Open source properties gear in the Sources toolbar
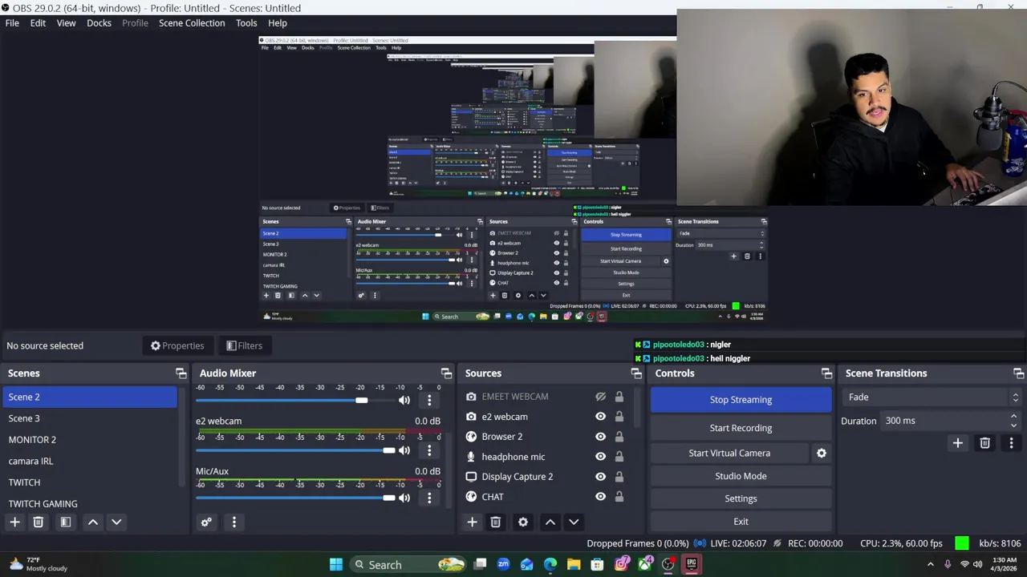 pos(523,522)
